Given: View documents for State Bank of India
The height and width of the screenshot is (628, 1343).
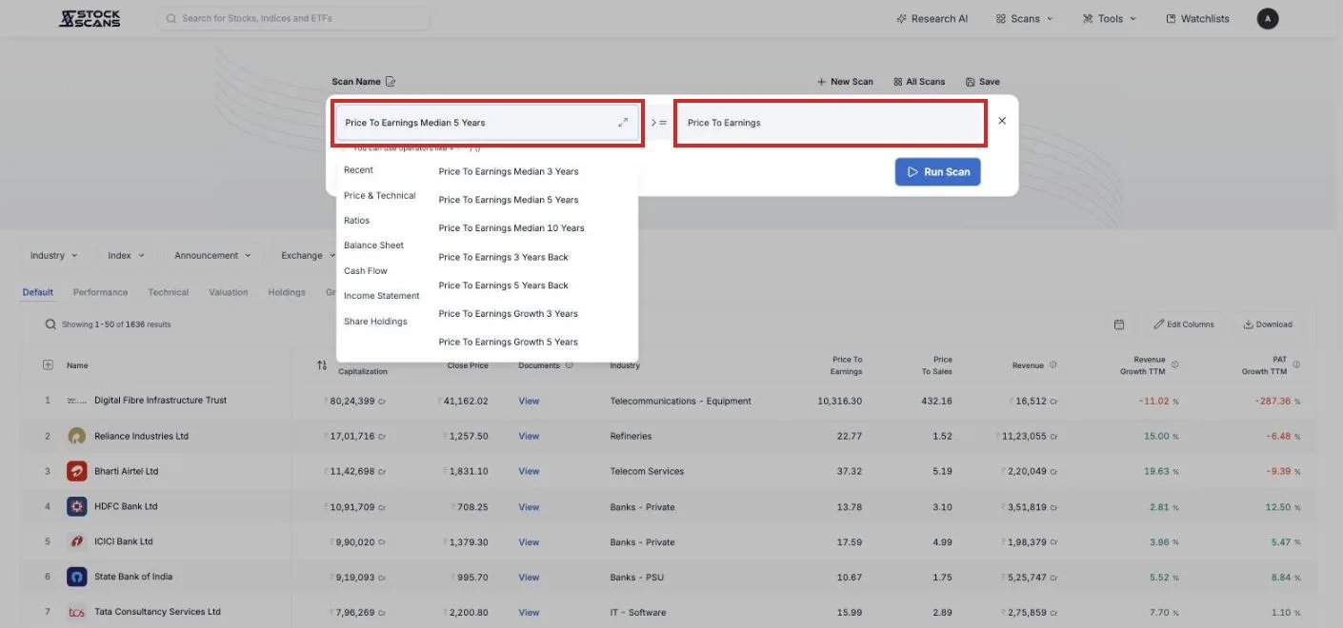Looking at the screenshot, I should [529, 578].
